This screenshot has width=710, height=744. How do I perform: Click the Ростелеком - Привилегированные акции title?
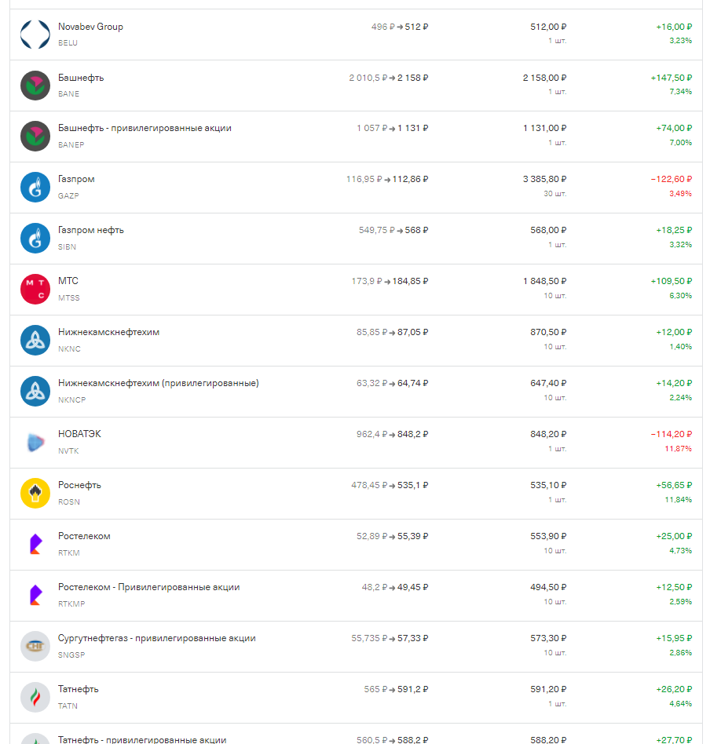(x=148, y=587)
